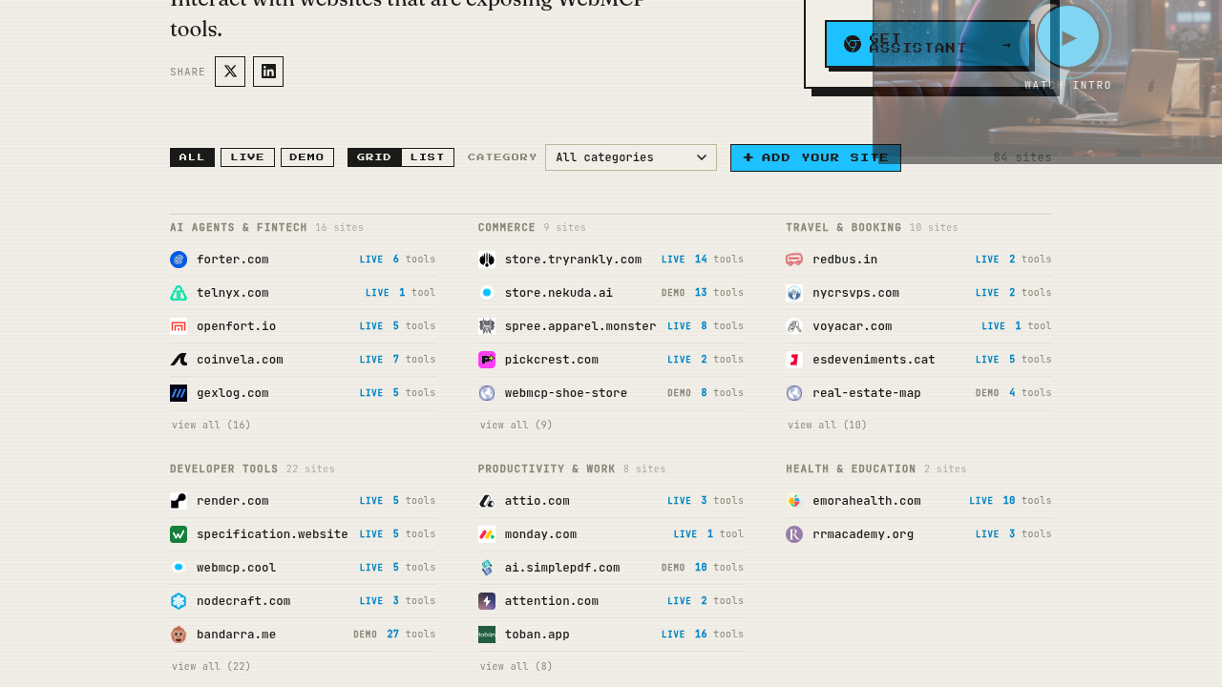
Task: Click the 16 tools count for toban.app
Action: tap(719, 635)
